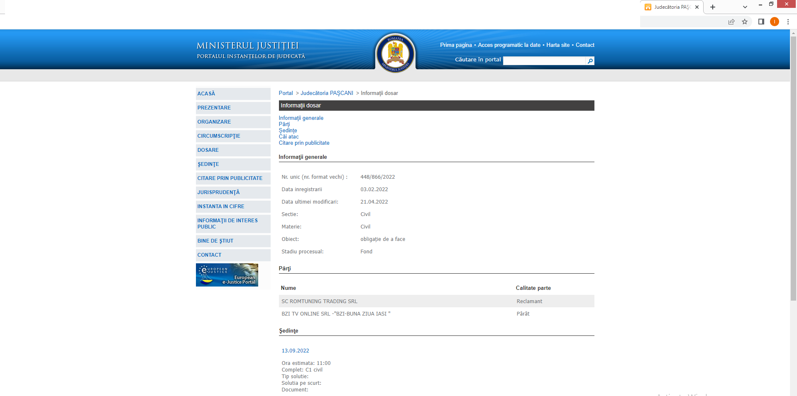Click Acces programatic la date link

click(x=509, y=45)
